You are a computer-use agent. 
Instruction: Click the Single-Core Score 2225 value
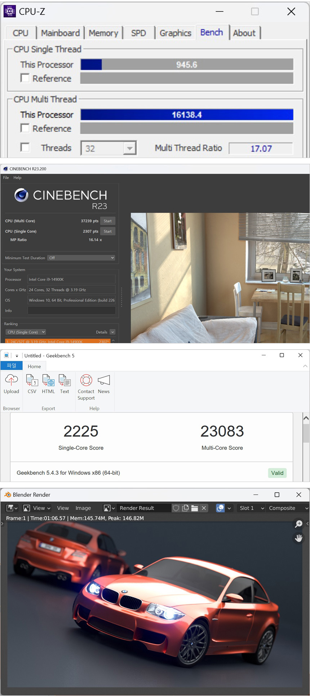(81, 431)
